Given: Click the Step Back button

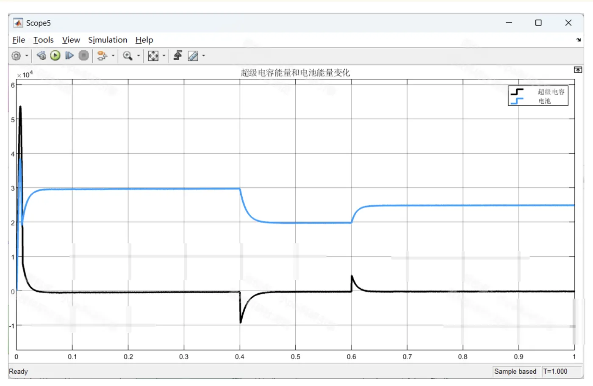Looking at the screenshot, I should (x=41, y=55).
